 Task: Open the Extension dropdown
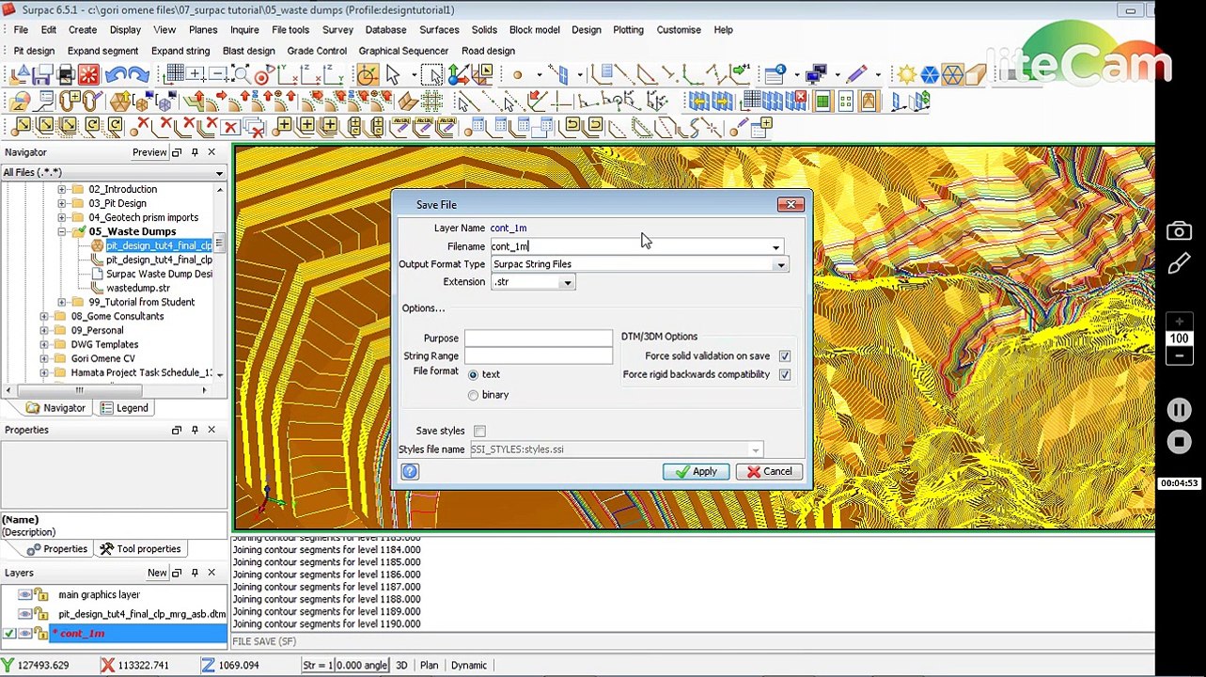[x=567, y=283]
